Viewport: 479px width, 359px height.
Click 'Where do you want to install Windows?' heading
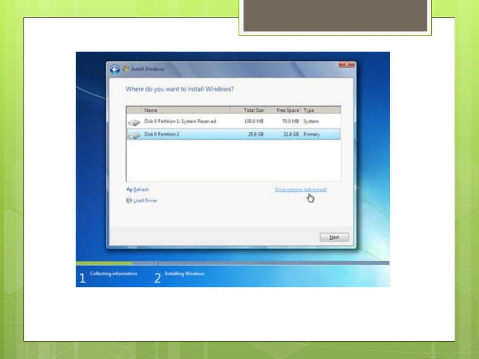(x=180, y=89)
